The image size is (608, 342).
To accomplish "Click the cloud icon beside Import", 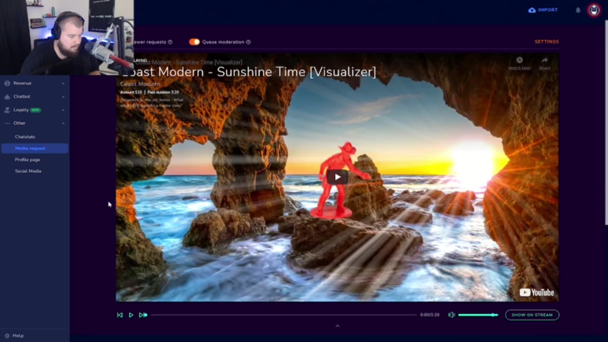I will tap(532, 10).
